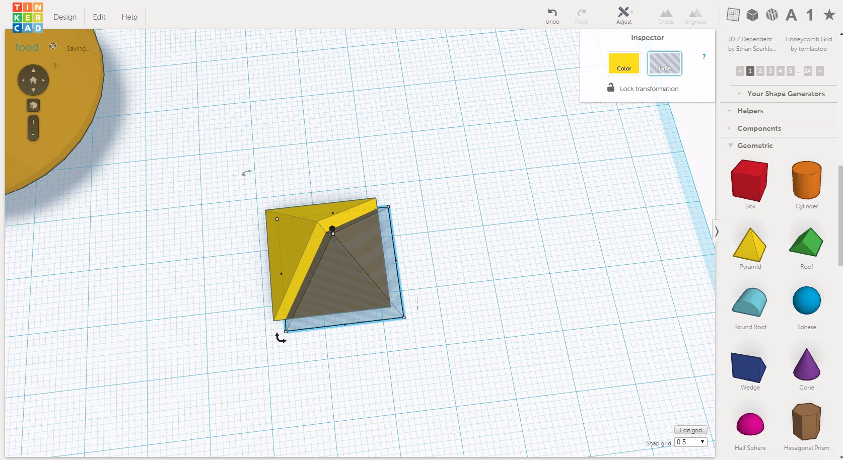Select the faceted gem shapes icon

pyautogui.click(x=772, y=15)
